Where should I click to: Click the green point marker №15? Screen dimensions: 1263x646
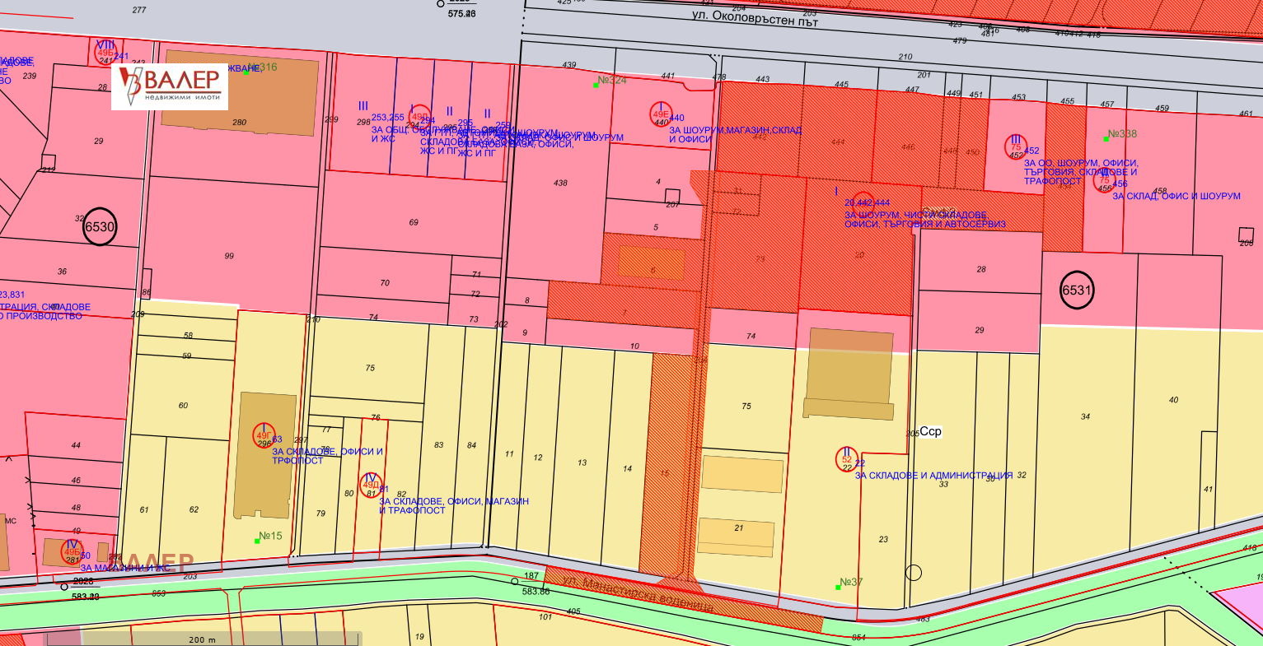tap(257, 541)
